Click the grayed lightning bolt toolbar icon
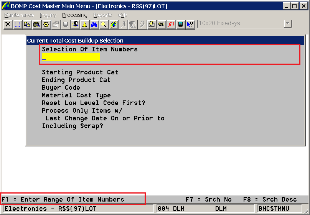 tap(142, 25)
